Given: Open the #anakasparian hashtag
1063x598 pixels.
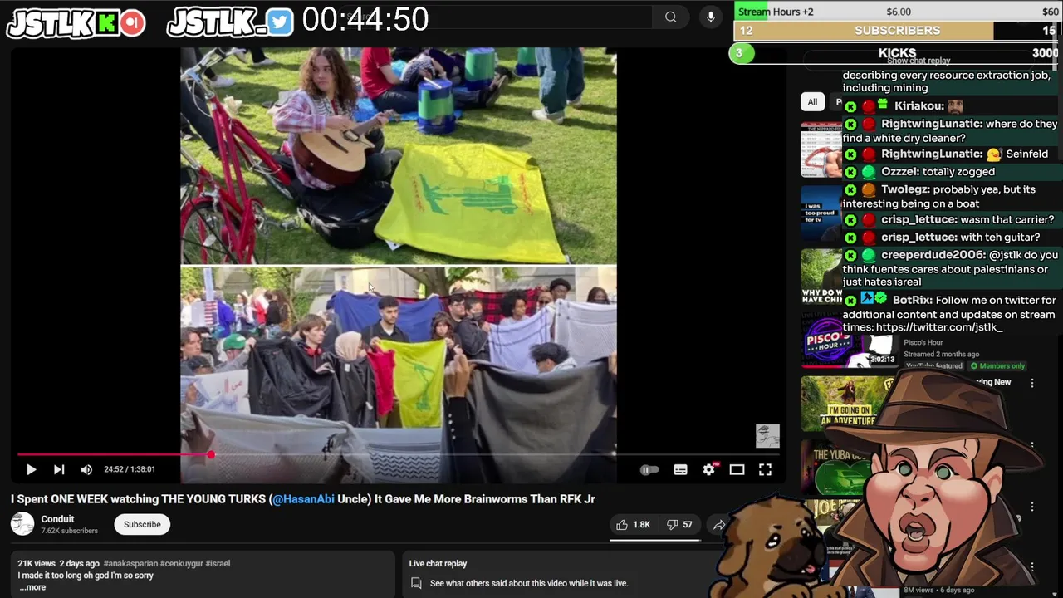Looking at the screenshot, I should click(x=130, y=563).
